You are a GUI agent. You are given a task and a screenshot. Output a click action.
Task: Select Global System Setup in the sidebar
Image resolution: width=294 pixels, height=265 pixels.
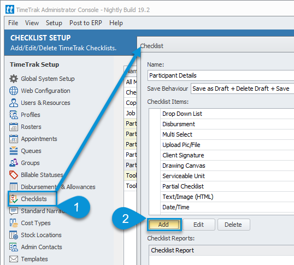(x=48, y=79)
